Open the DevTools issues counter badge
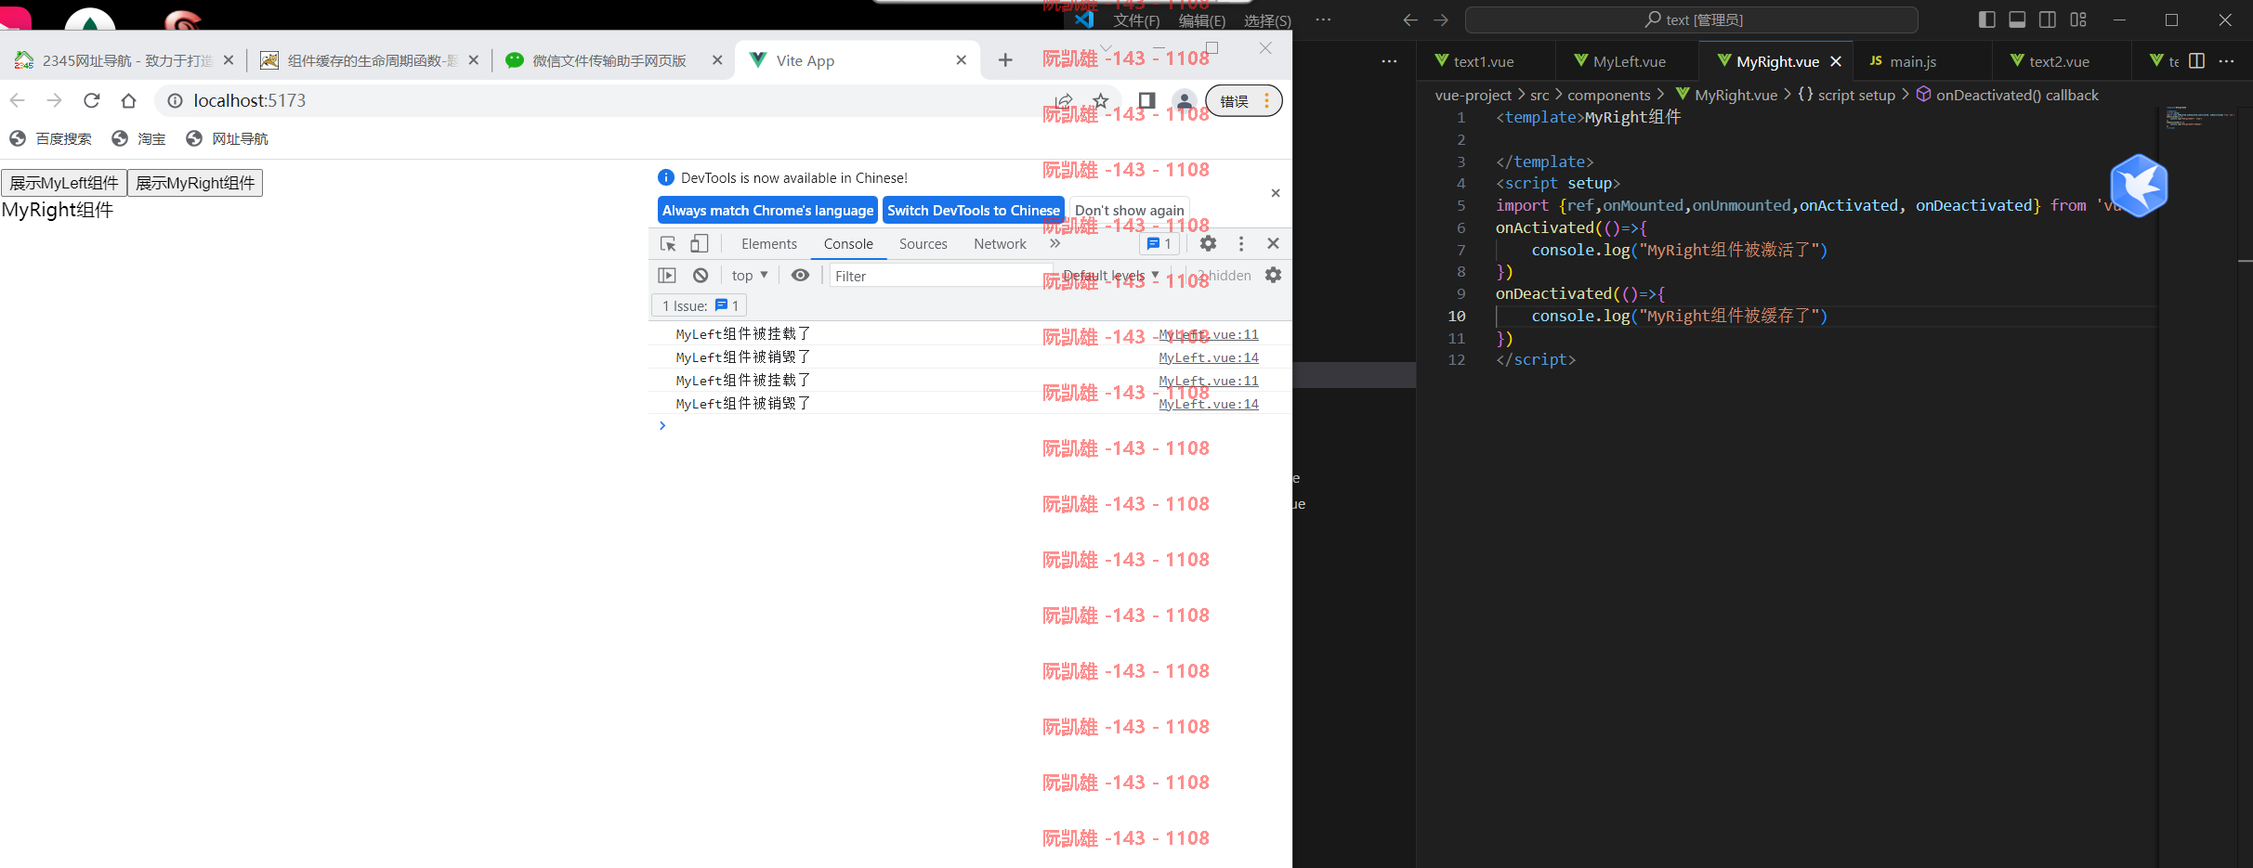Image resolution: width=2253 pixels, height=868 pixels. (1159, 243)
